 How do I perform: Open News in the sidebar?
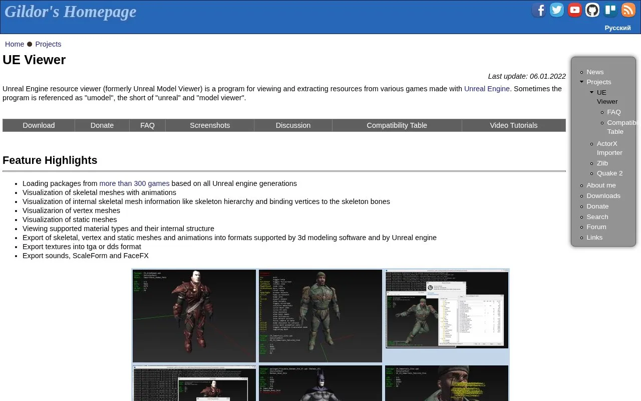tap(595, 72)
